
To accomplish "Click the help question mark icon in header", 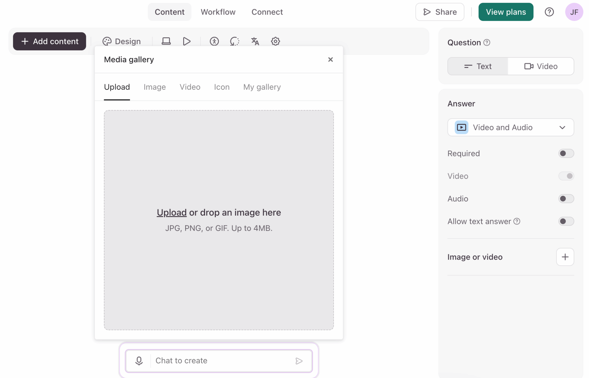I will click(x=549, y=12).
